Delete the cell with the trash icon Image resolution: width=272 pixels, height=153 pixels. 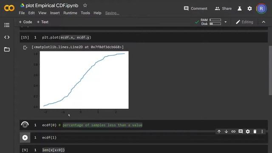click(x=255, y=131)
